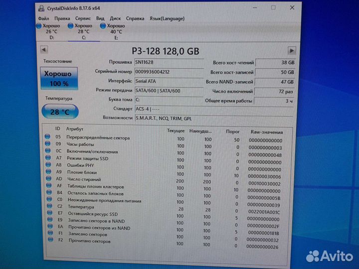The height and width of the screenshot is (269, 359).
Task: Click the status circle of attribute F1
Action: [50, 233]
